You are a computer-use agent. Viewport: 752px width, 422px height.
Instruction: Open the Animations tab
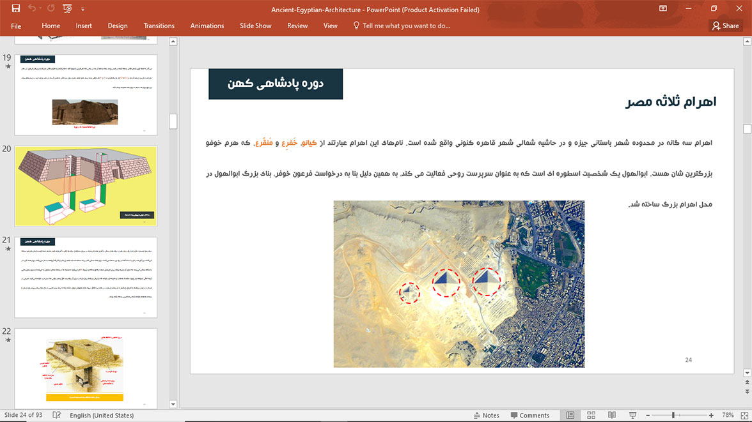point(207,26)
